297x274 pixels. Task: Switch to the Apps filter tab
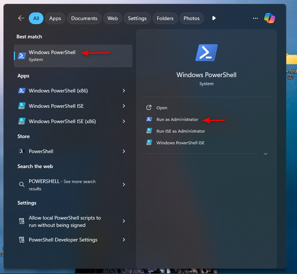pos(55,18)
